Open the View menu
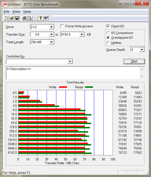 tap(16, 12)
